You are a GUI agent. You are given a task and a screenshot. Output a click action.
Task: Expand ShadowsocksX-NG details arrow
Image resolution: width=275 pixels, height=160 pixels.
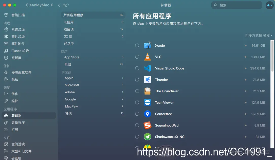coord(246,137)
